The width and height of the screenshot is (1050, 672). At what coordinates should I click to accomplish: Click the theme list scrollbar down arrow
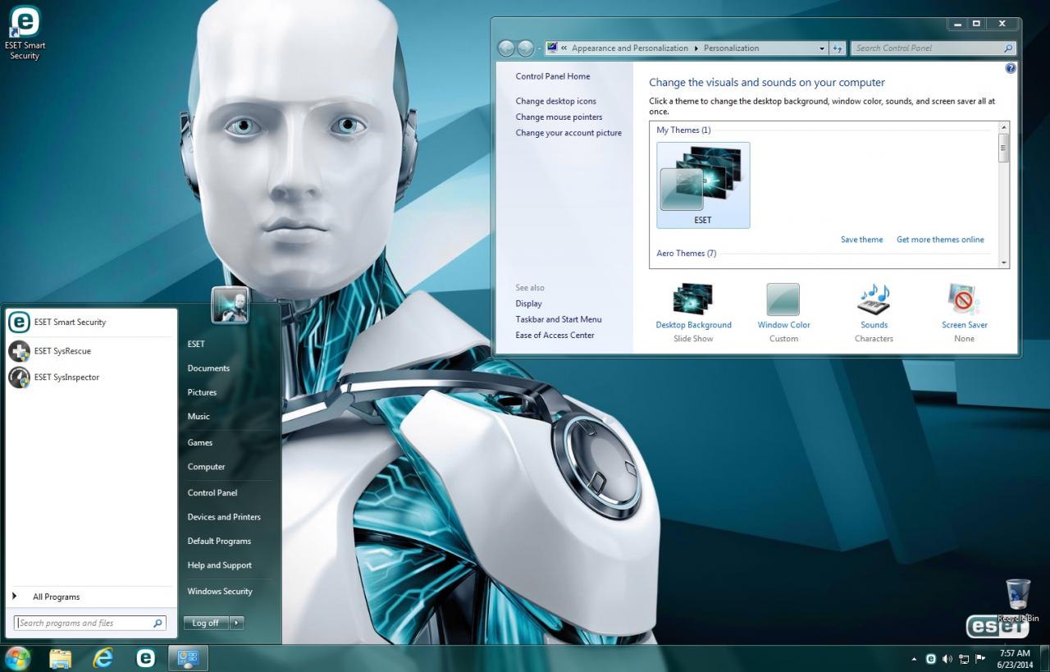[x=1003, y=262]
